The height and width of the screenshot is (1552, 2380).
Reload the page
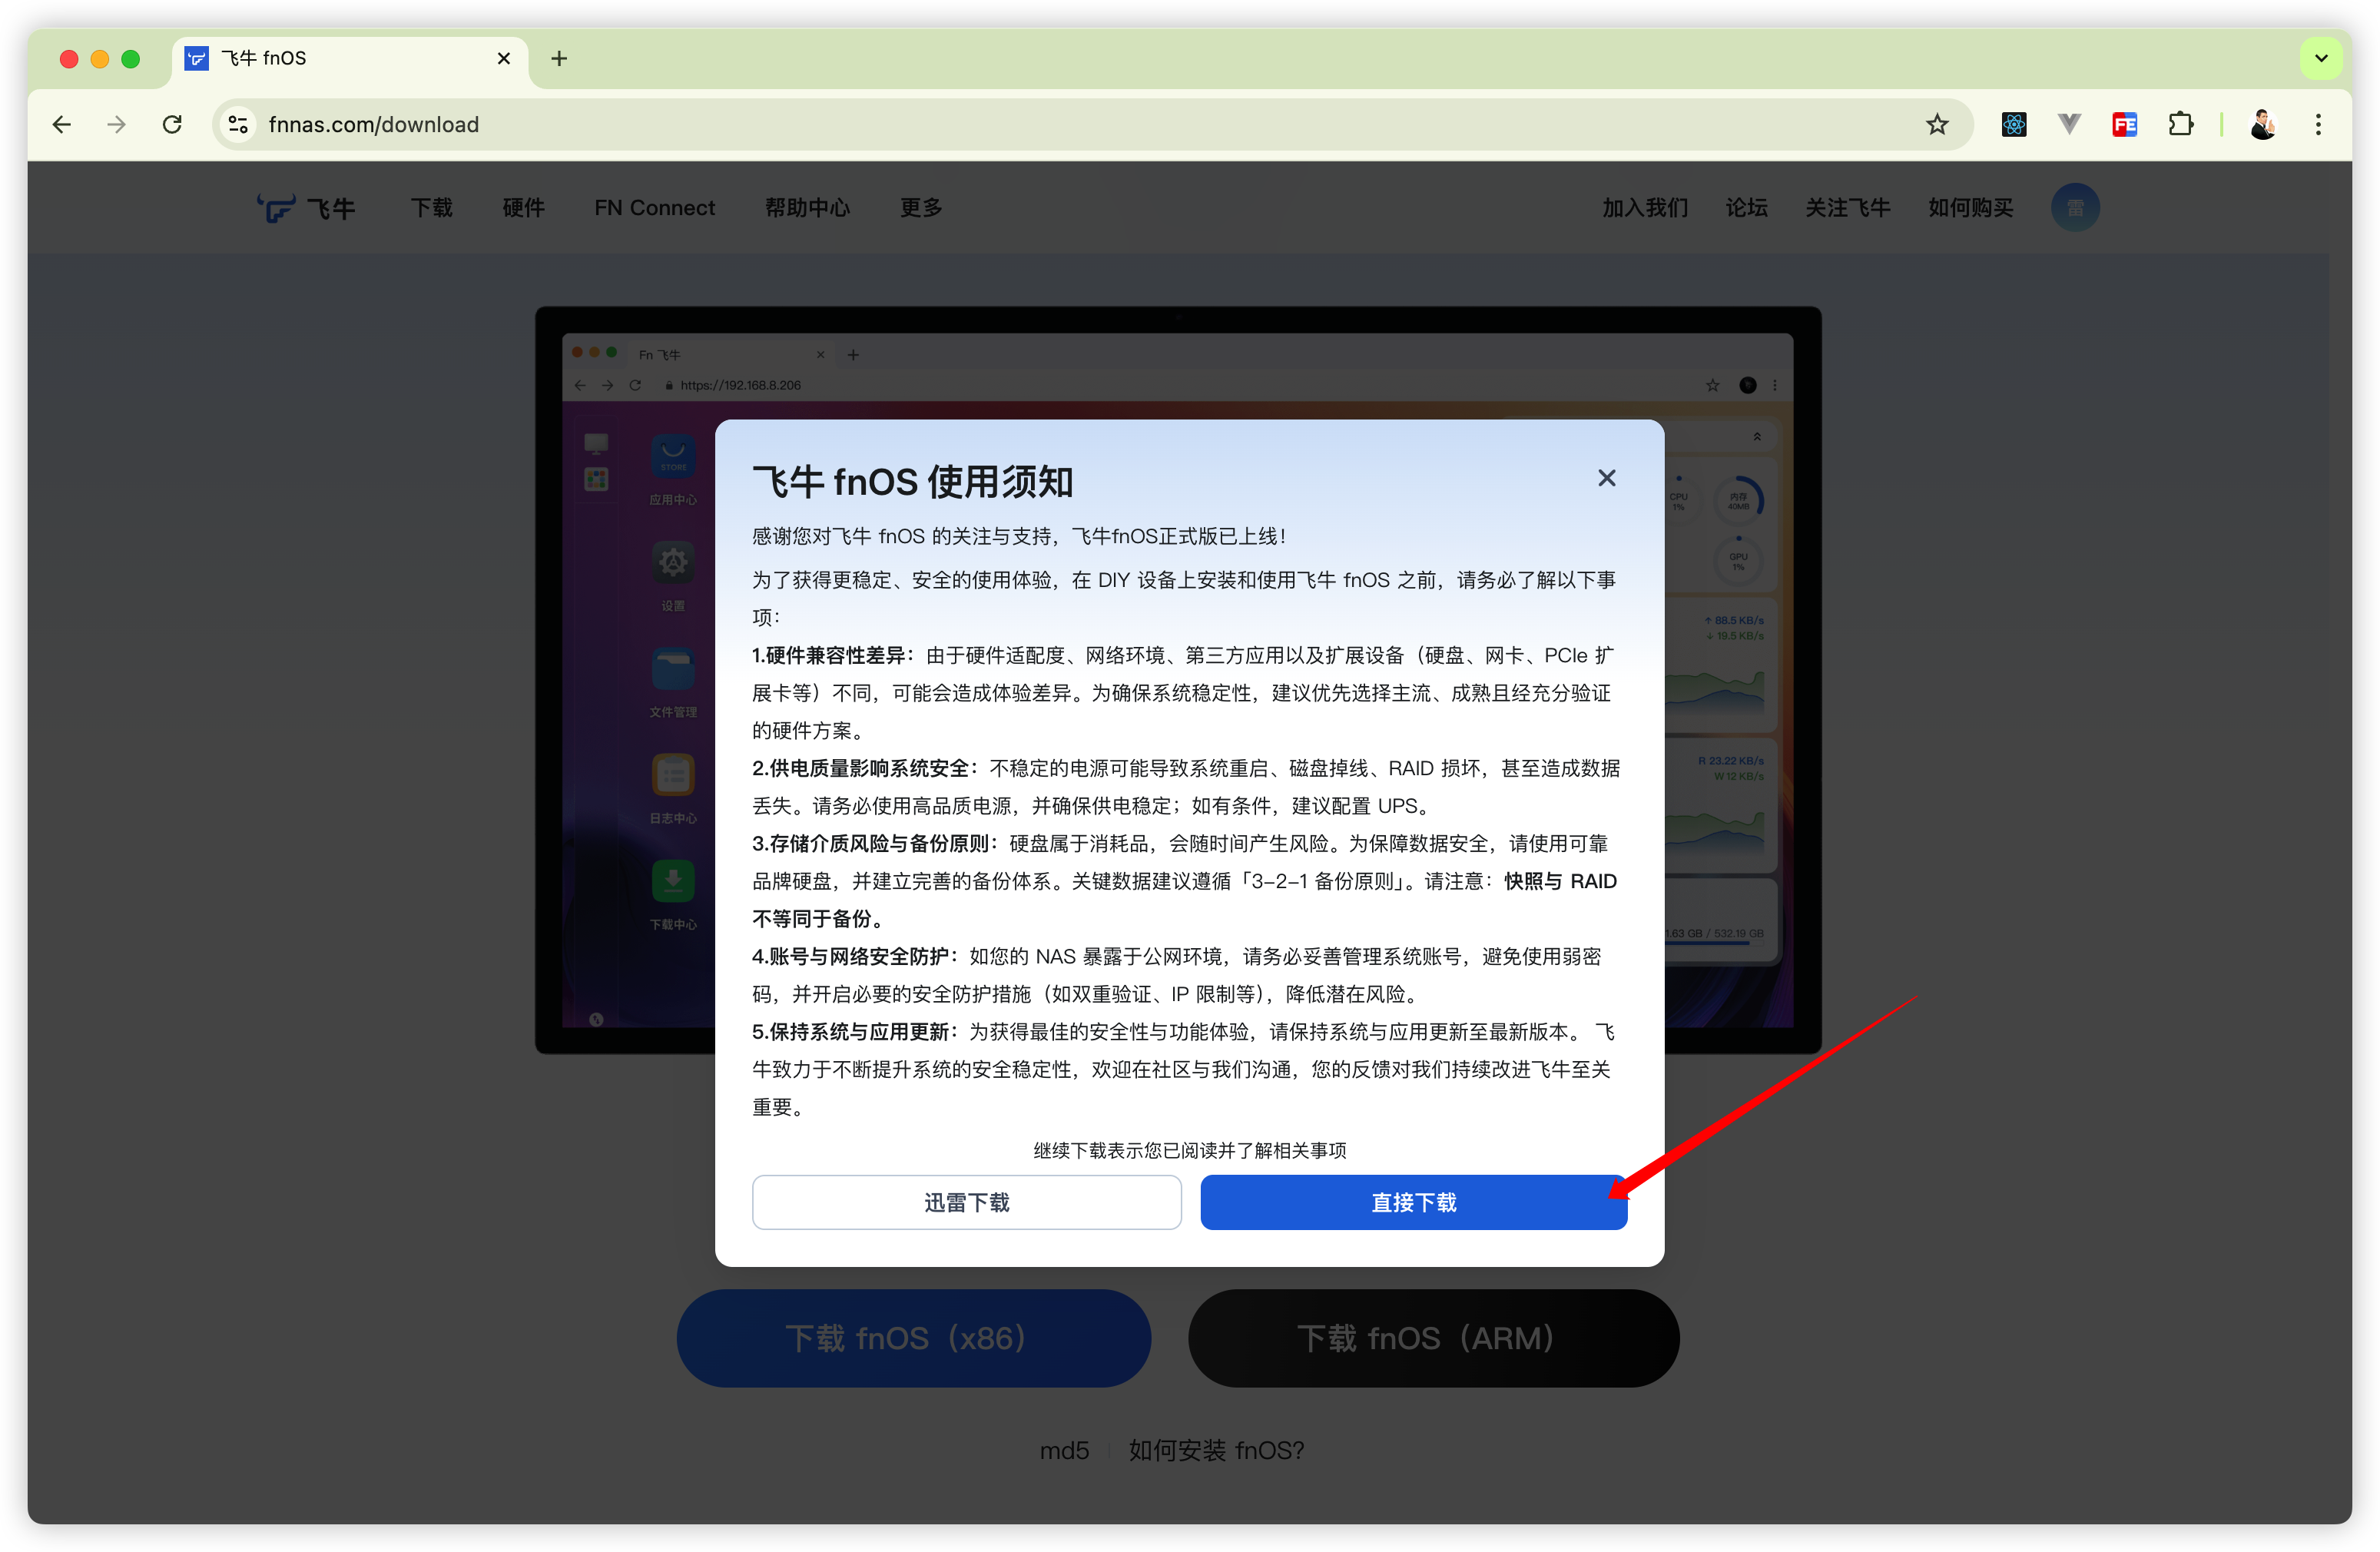pos(172,124)
